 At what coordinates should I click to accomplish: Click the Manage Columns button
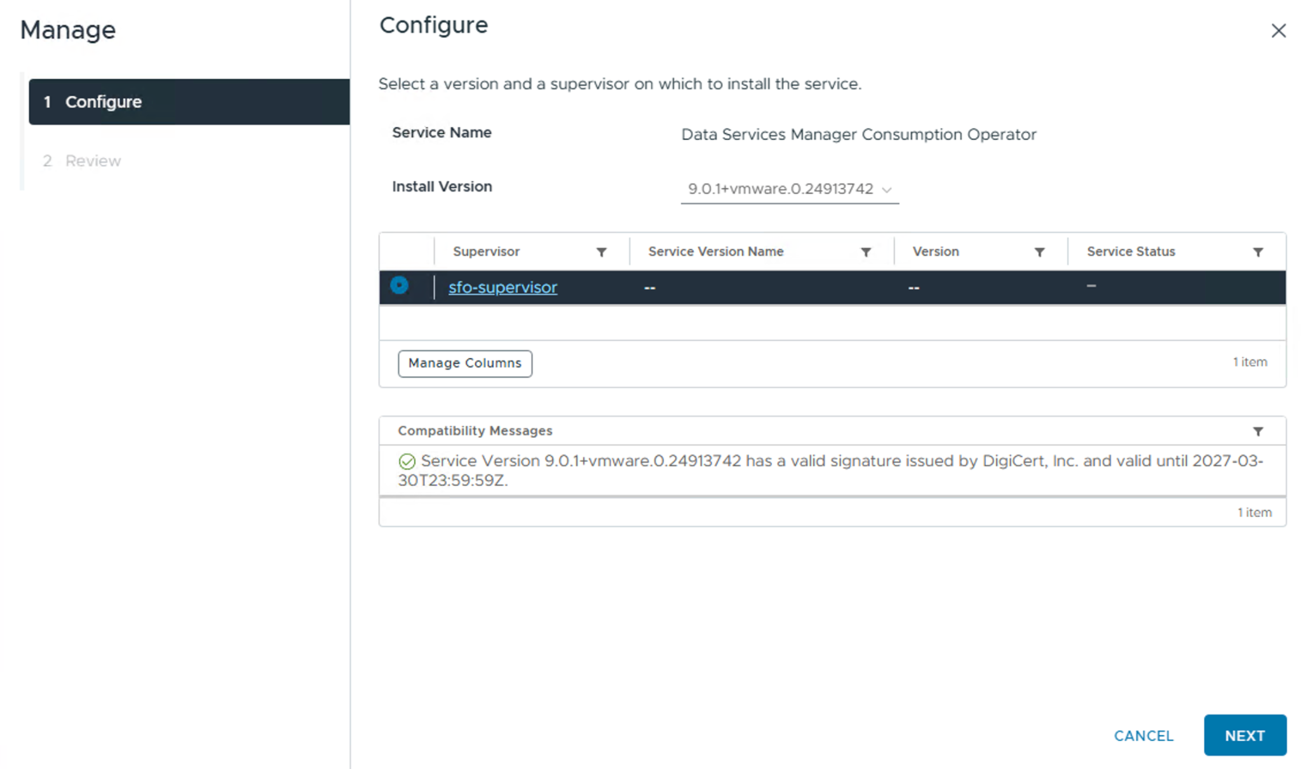point(464,363)
